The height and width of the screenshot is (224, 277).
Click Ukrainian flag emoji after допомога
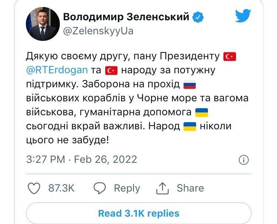point(202,112)
